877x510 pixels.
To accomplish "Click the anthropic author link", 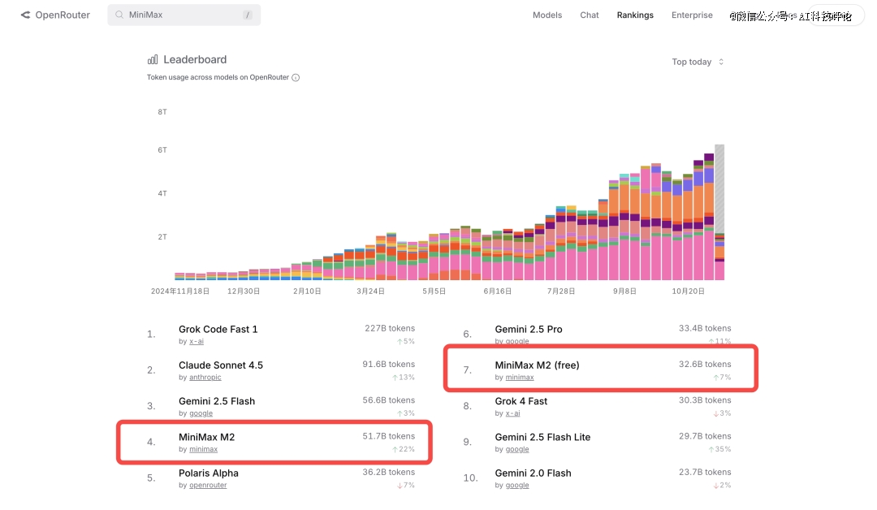I will [205, 378].
